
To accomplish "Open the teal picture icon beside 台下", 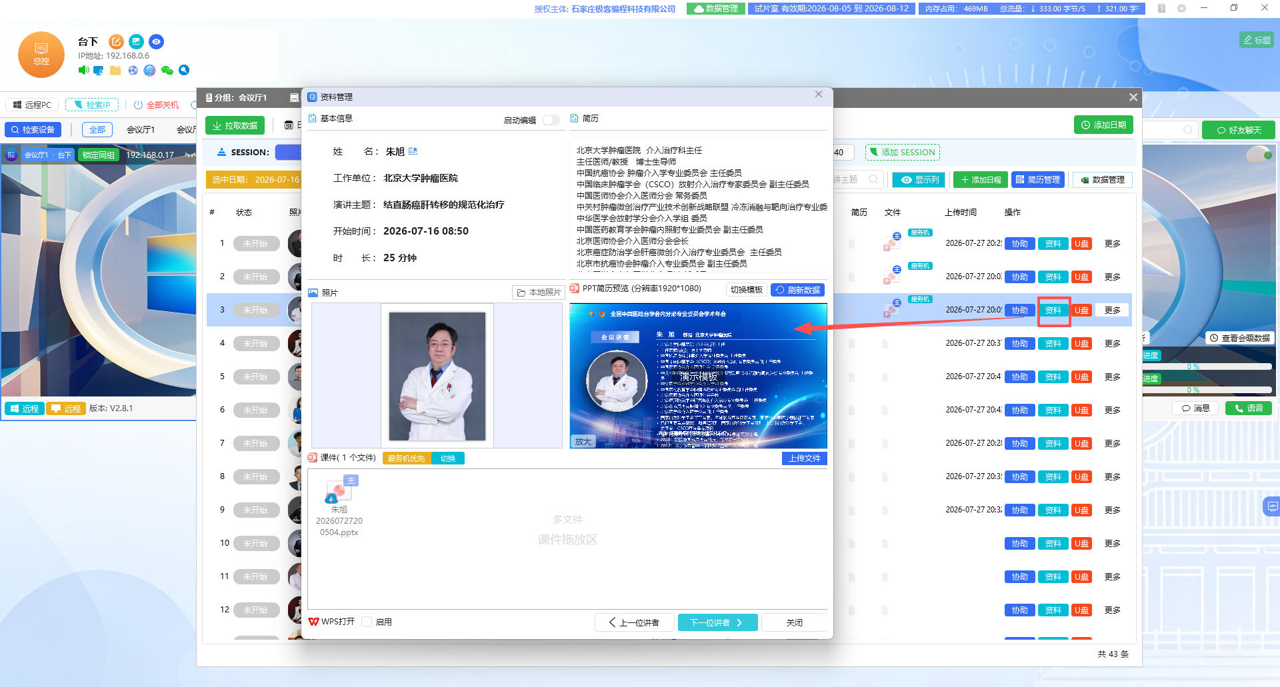I will pyautogui.click(x=136, y=41).
